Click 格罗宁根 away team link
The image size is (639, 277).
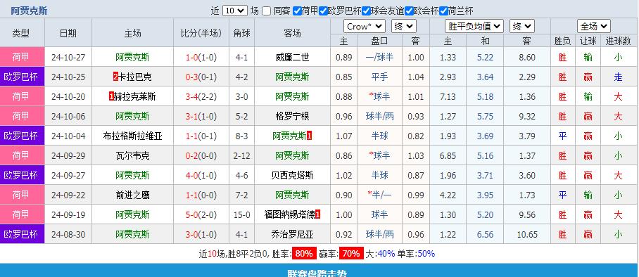(x=292, y=117)
